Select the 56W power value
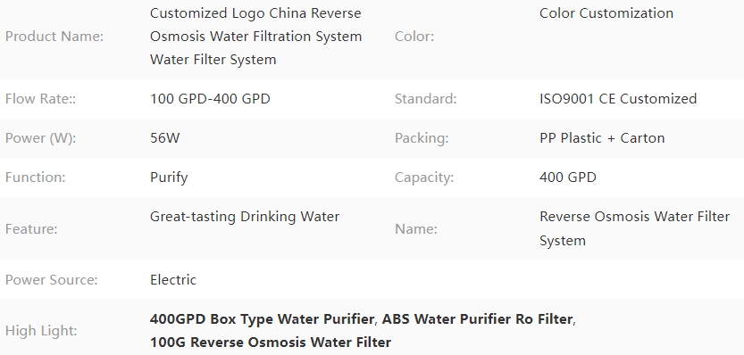 click(x=164, y=138)
